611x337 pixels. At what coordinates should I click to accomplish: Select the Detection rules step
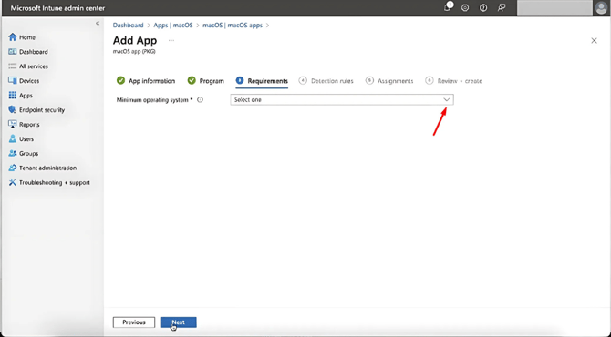pos(326,81)
